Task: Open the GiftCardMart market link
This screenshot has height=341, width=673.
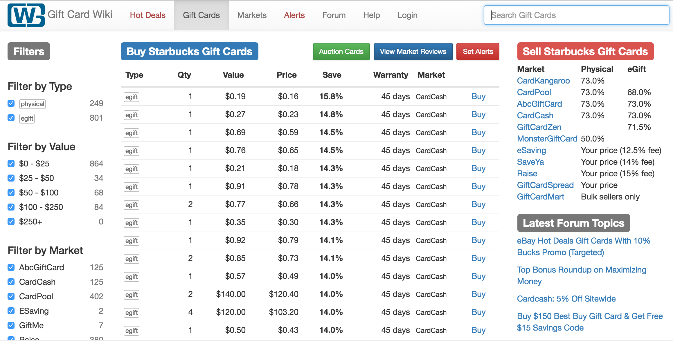Action: pos(541,197)
